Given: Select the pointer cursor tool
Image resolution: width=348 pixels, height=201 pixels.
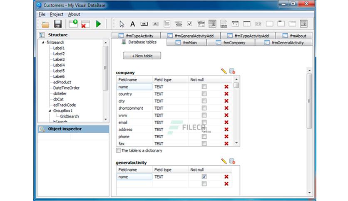Looking at the screenshot, I should (x=122, y=24).
